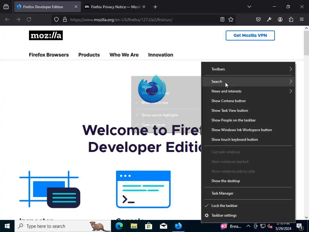Open the notification center icon
The height and width of the screenshot is (232, 309).
pos(300,226)
